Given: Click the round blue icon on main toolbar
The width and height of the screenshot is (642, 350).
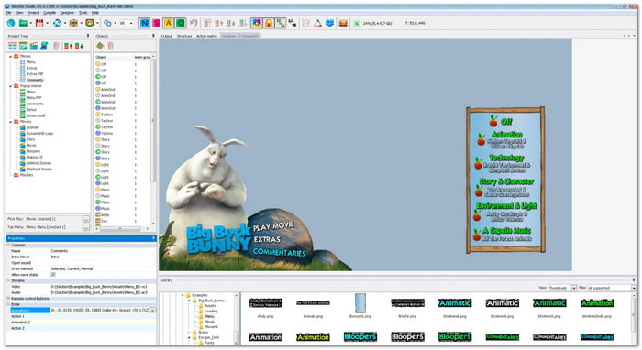Looking at the screenshot, I should pyautogui.click(x=11, y=23).
